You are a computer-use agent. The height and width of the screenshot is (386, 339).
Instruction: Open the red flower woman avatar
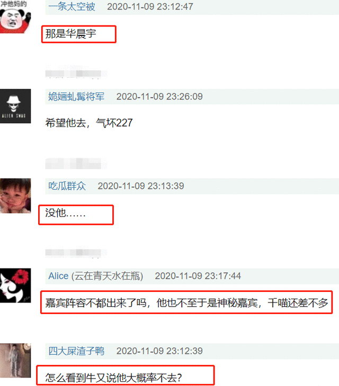click(x=15, y=286)
